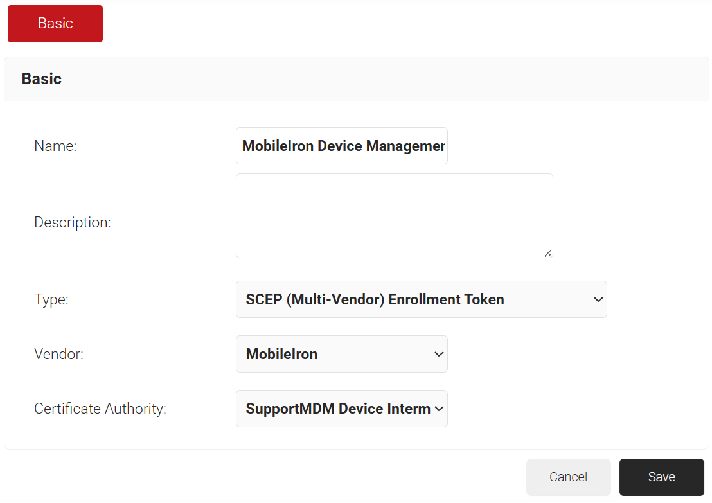Click the Name: field label
Screen dimensions: 712x503
point(55,146)
